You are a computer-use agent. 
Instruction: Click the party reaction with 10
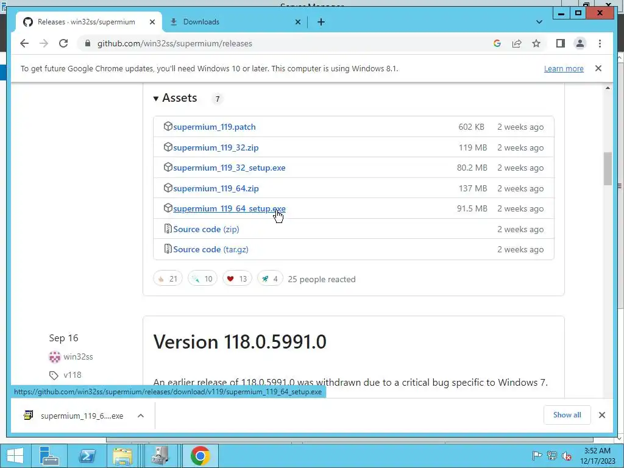click(202, 278)
